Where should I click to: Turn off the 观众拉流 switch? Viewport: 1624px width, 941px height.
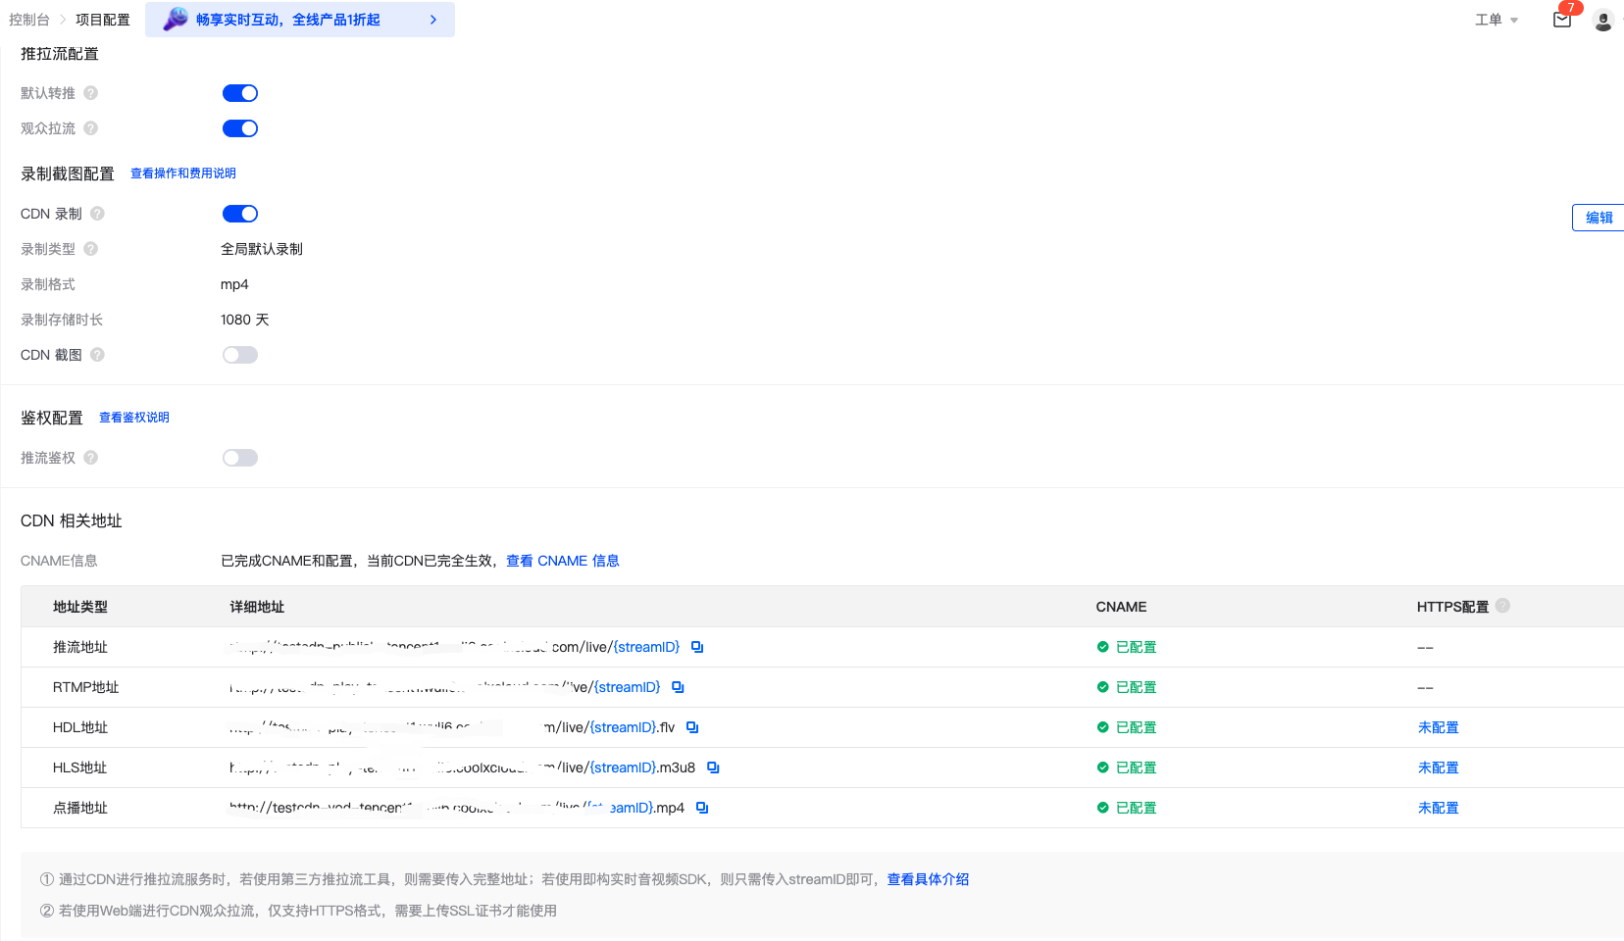240,128
